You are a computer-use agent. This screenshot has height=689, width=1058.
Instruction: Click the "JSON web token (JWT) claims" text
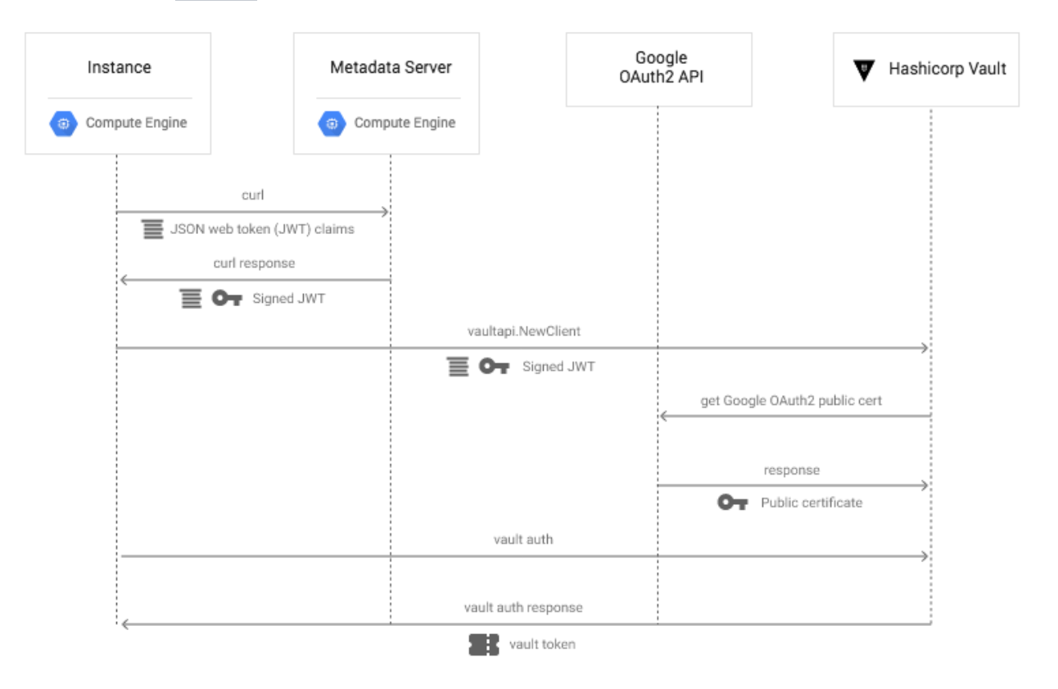[x=262, y=229]
